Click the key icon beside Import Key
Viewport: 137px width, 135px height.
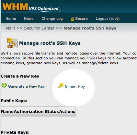[x=61, y=85]
